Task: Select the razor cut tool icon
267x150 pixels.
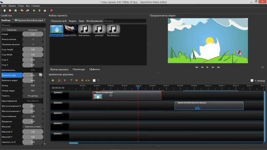Action: pos(65,80)
